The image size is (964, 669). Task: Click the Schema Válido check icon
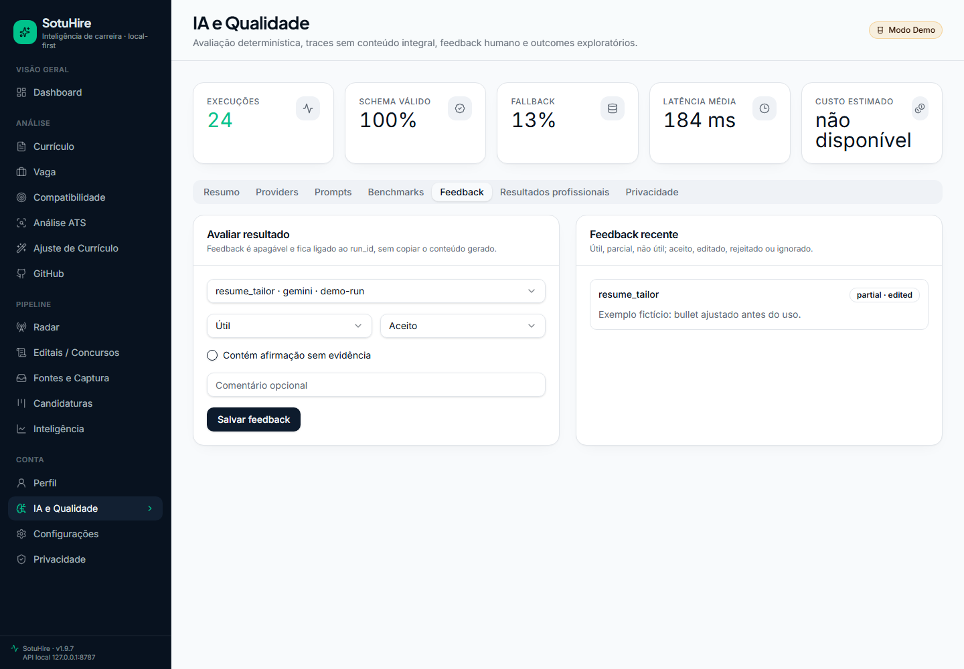point(460,108)
